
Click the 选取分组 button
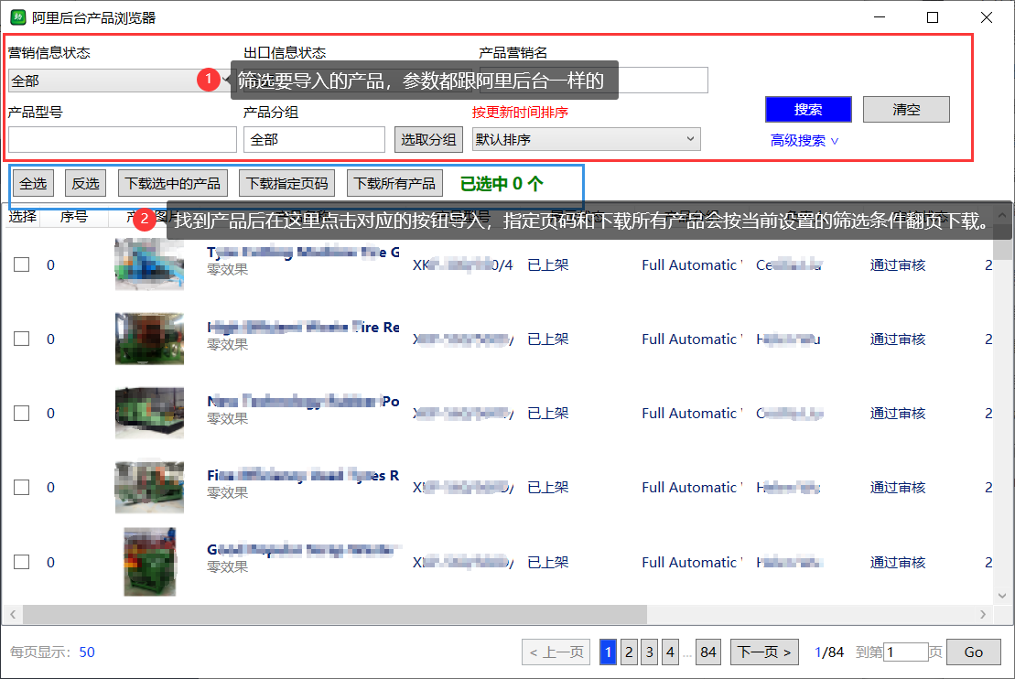(428, 139)
